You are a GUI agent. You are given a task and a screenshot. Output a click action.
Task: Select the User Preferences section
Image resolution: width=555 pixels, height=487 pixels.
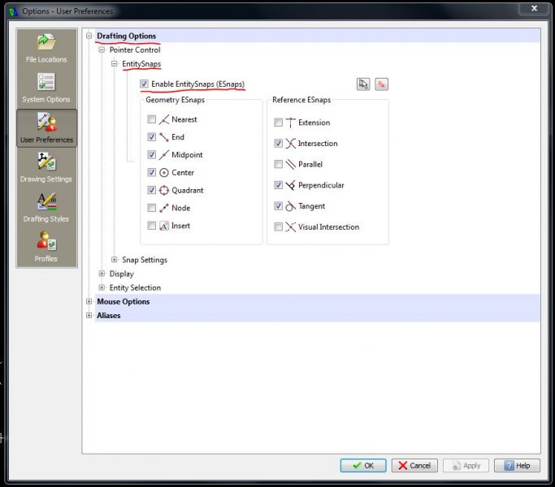coord(46,128)
